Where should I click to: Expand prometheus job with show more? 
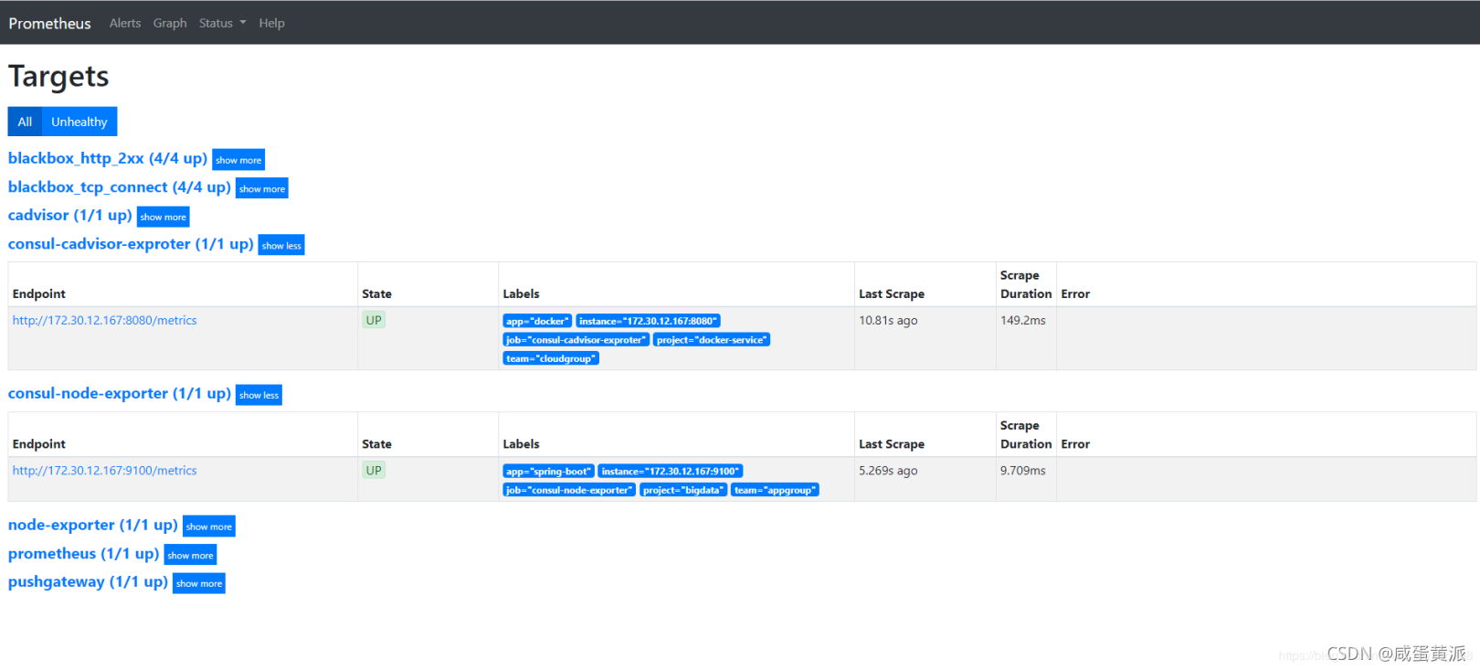coord(190,555)
